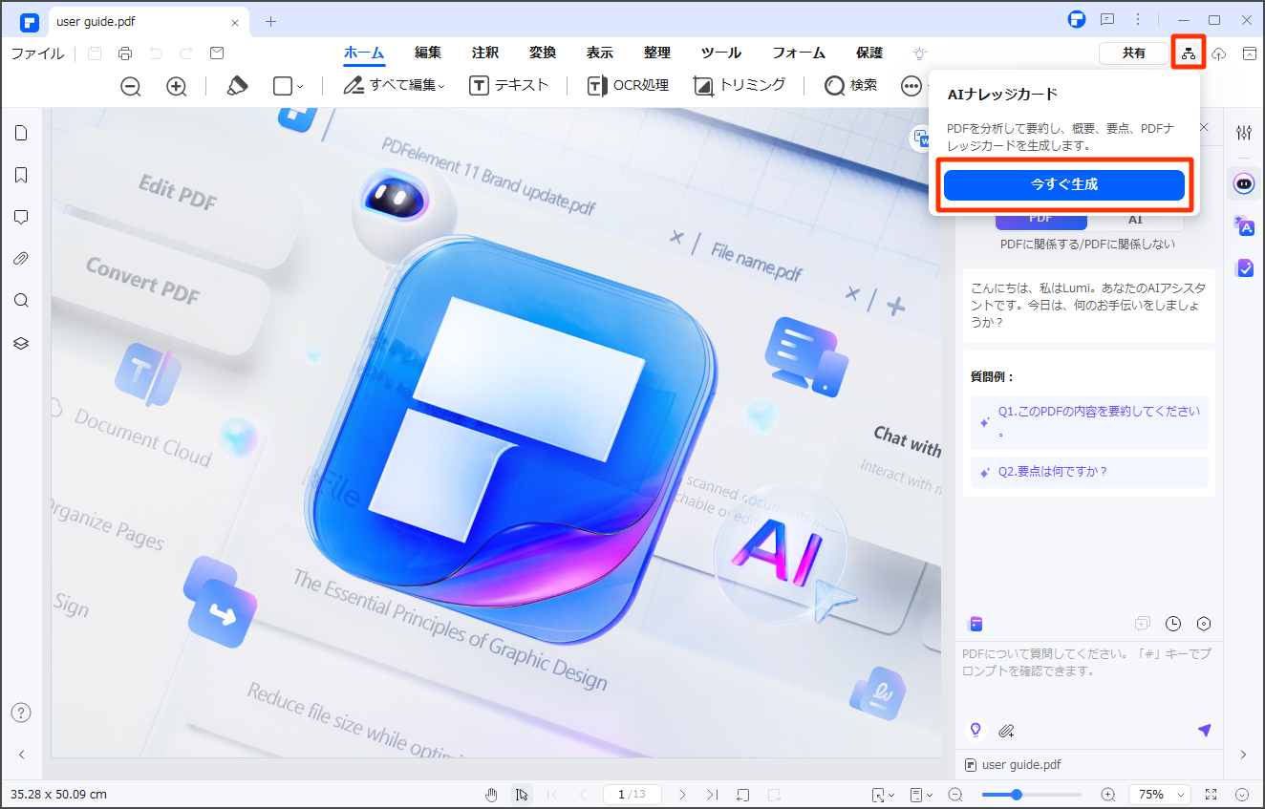The width and height of the screenshot is (1265, 809).
Task: Open the Lumi AI assistant robot icon
Action: (x=1243, y=184)
